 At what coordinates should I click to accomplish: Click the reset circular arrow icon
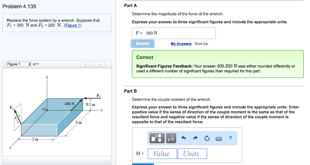click(x=207, y=138)
